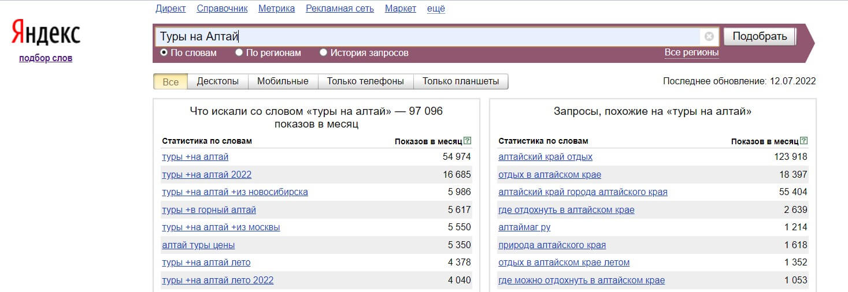Screen dimensions: 848x292
Task: Switch to the 'Только планшеты' tab
Action: [461, 81]
